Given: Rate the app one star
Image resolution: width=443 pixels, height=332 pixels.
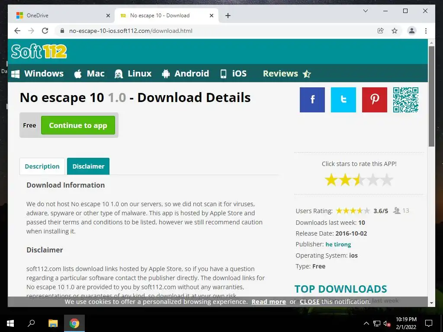Looking at the screenshot, I should tap(331, 180).
